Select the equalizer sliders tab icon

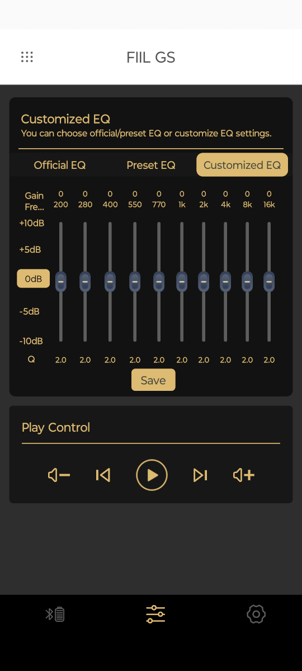point(155,614)
